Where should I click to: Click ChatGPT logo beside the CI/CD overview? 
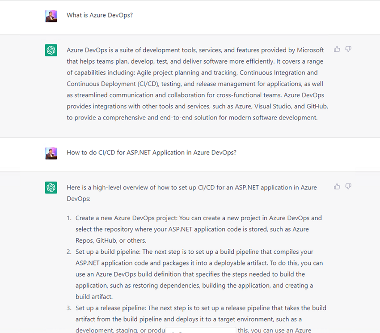51,188
